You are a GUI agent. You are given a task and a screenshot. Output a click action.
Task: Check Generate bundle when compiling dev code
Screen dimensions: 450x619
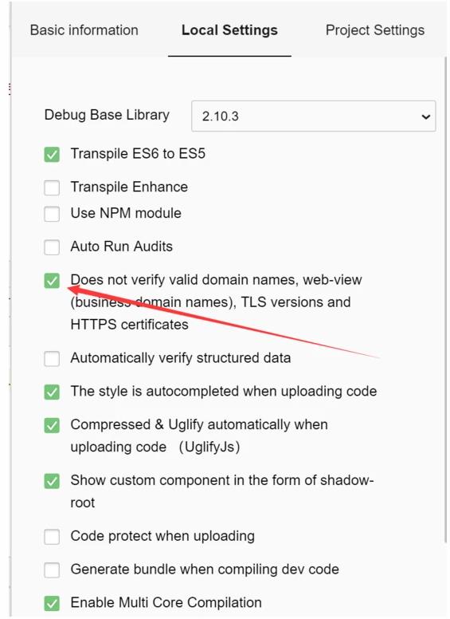tap(52, 570)
